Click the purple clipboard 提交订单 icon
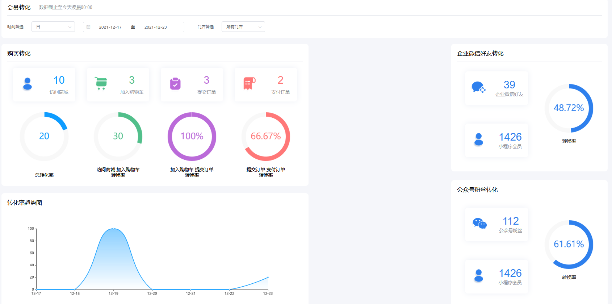The image size is (612, 304). [x=175, y=84]
